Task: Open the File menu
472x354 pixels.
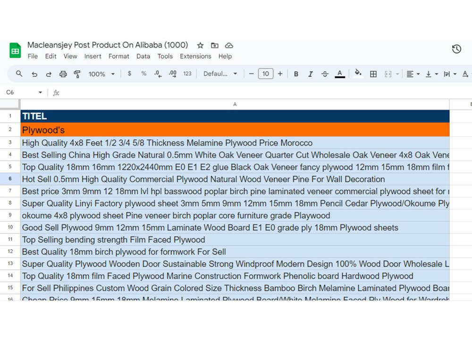Action: pyautogui.click(x=33, y=56)
